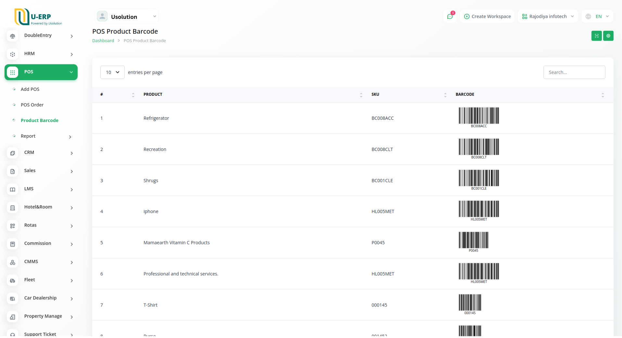The height and width of the screenshot is (338, 622).
Task: Expand the Report submenu arrow
Action: coord(70,137)
